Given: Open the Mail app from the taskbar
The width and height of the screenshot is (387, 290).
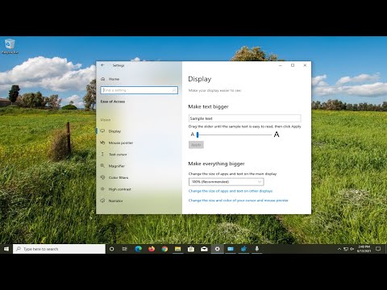Looking at the screenshot, I should pyautogui.click(x=204, y=249).
